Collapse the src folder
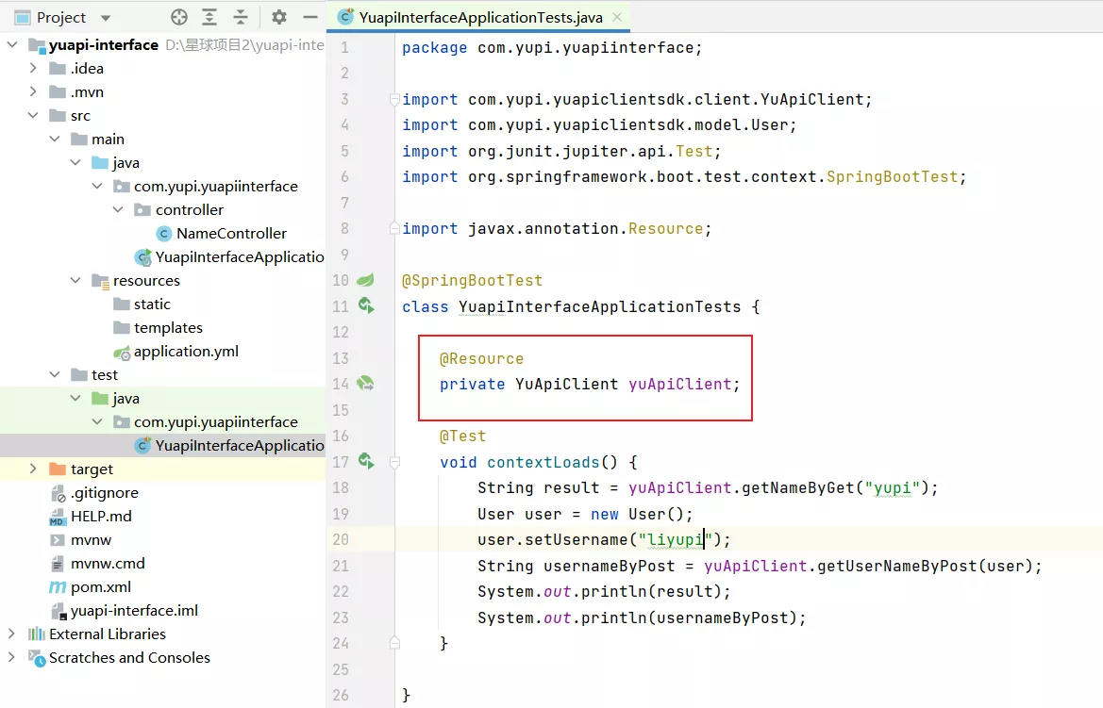 tap(33, 115)
